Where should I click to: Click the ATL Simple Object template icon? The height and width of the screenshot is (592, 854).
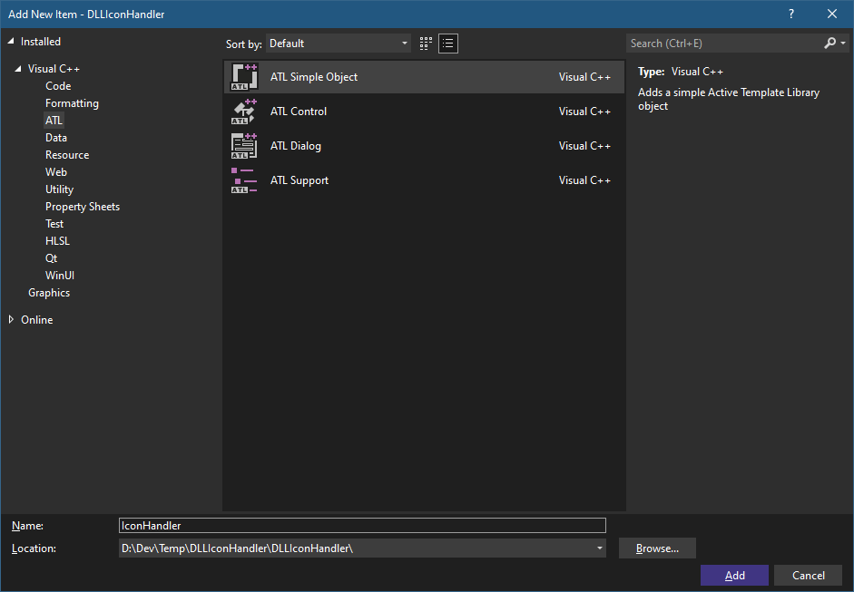click(x=244, y=77)
